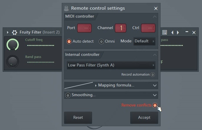The width and height of the screenshot is (202, 130).
Task: Click the Accept button
Action: (144, 118)
